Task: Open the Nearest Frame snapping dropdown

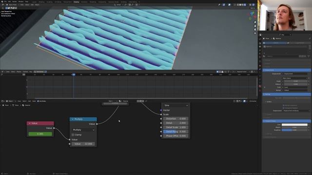Action: (x=242, y=71)
